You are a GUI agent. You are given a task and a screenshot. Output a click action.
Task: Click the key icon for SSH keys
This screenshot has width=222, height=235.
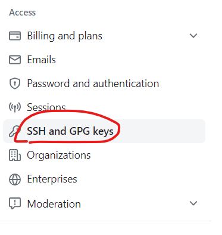pyautogui.click(x=15, y=131)
